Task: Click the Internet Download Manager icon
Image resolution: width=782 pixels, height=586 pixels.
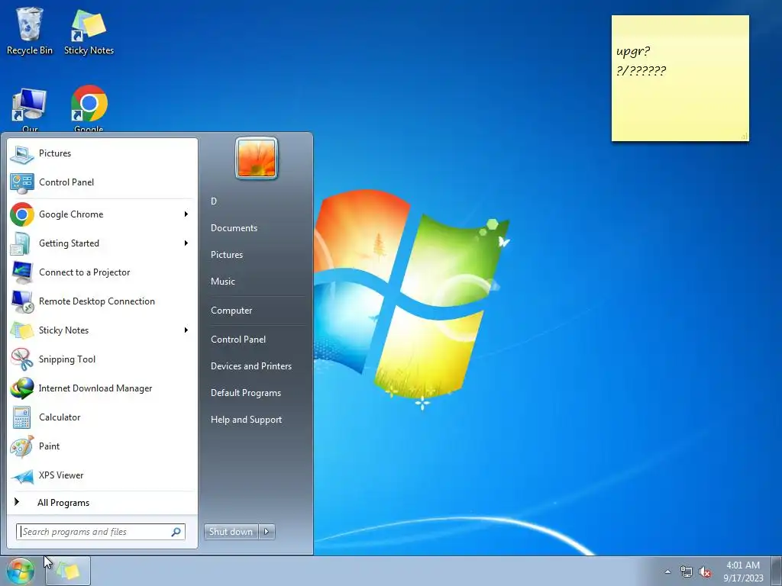Action: tap(22, 388)
